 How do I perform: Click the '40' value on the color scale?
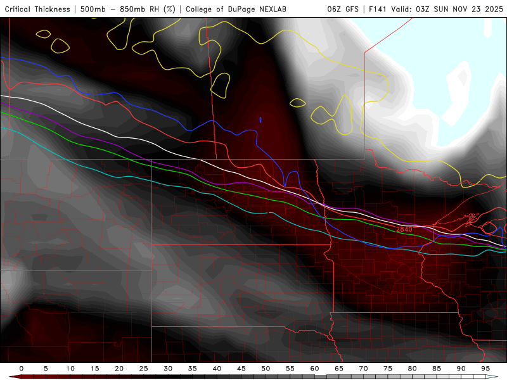217,369
